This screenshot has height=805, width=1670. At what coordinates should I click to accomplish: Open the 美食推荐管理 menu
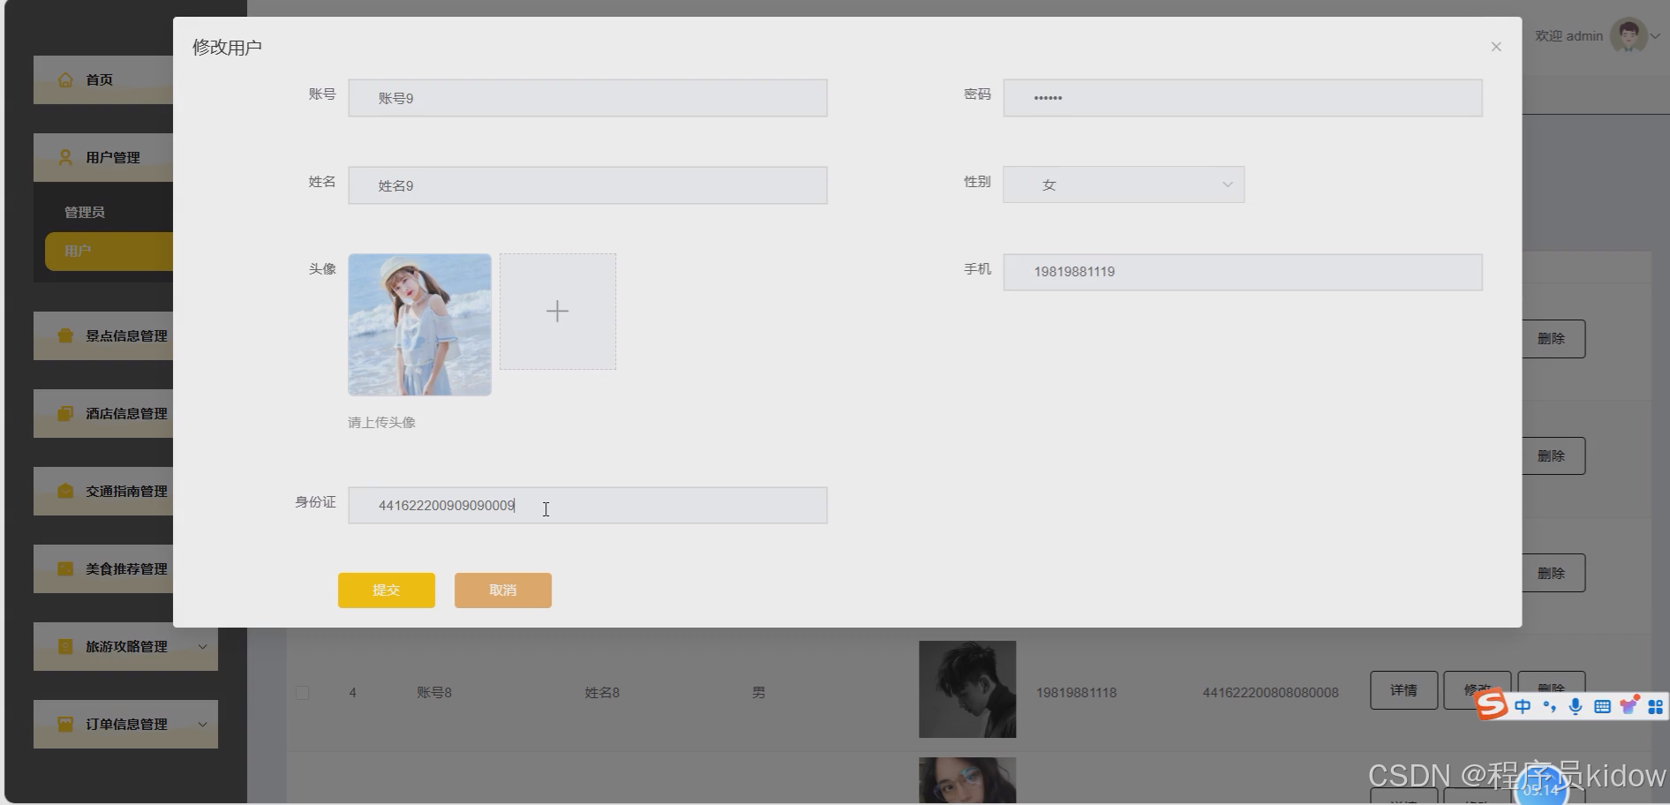coord(103,568)
